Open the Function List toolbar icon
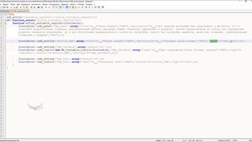The height and width of the screenshot is (142, 252). coord(76,7)
